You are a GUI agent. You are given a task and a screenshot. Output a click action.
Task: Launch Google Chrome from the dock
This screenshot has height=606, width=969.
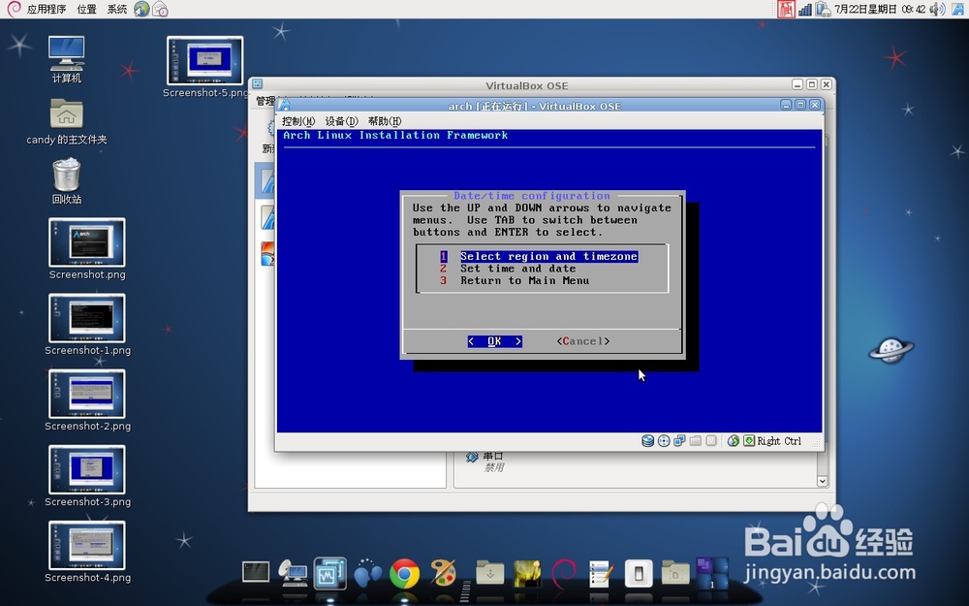click(404, 576)
